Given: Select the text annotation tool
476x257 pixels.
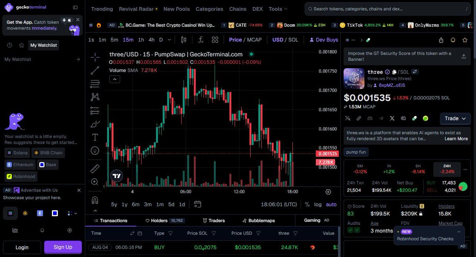Looking at the screenshot, I should pyautogui.click(x=95, y=137).
